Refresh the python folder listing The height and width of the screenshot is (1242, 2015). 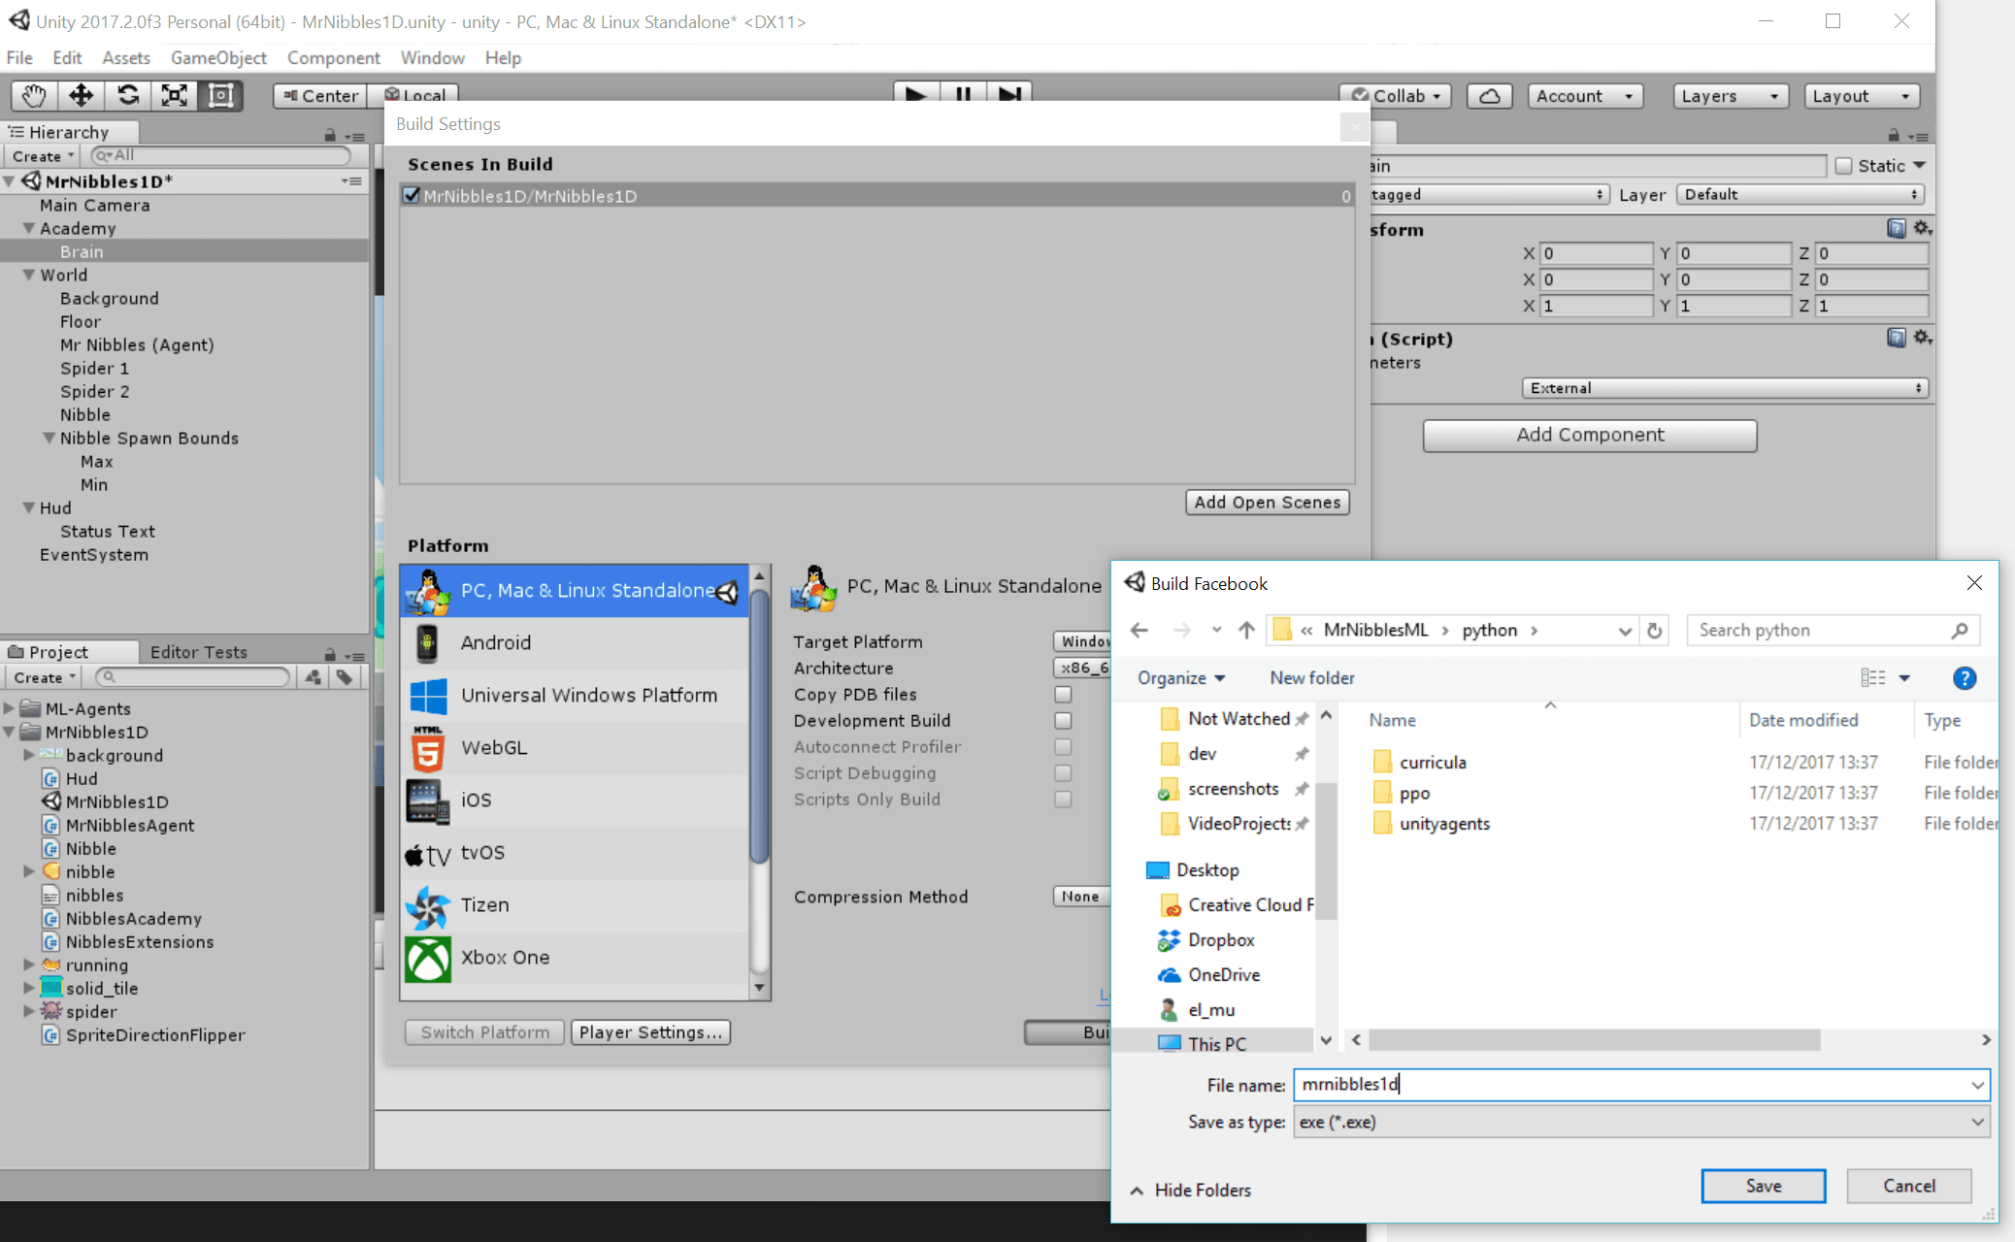tap(1655, 631)
